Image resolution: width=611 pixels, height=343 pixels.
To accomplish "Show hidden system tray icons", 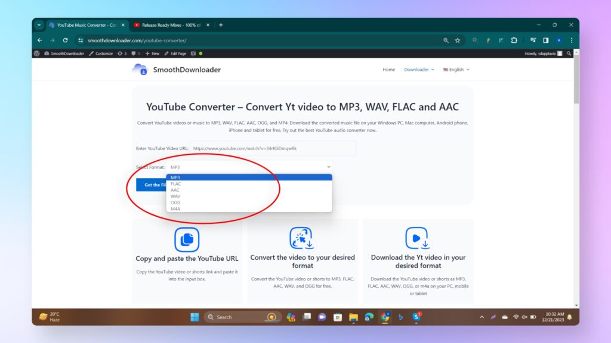I will pyautogui.click(x=482, y=317).
